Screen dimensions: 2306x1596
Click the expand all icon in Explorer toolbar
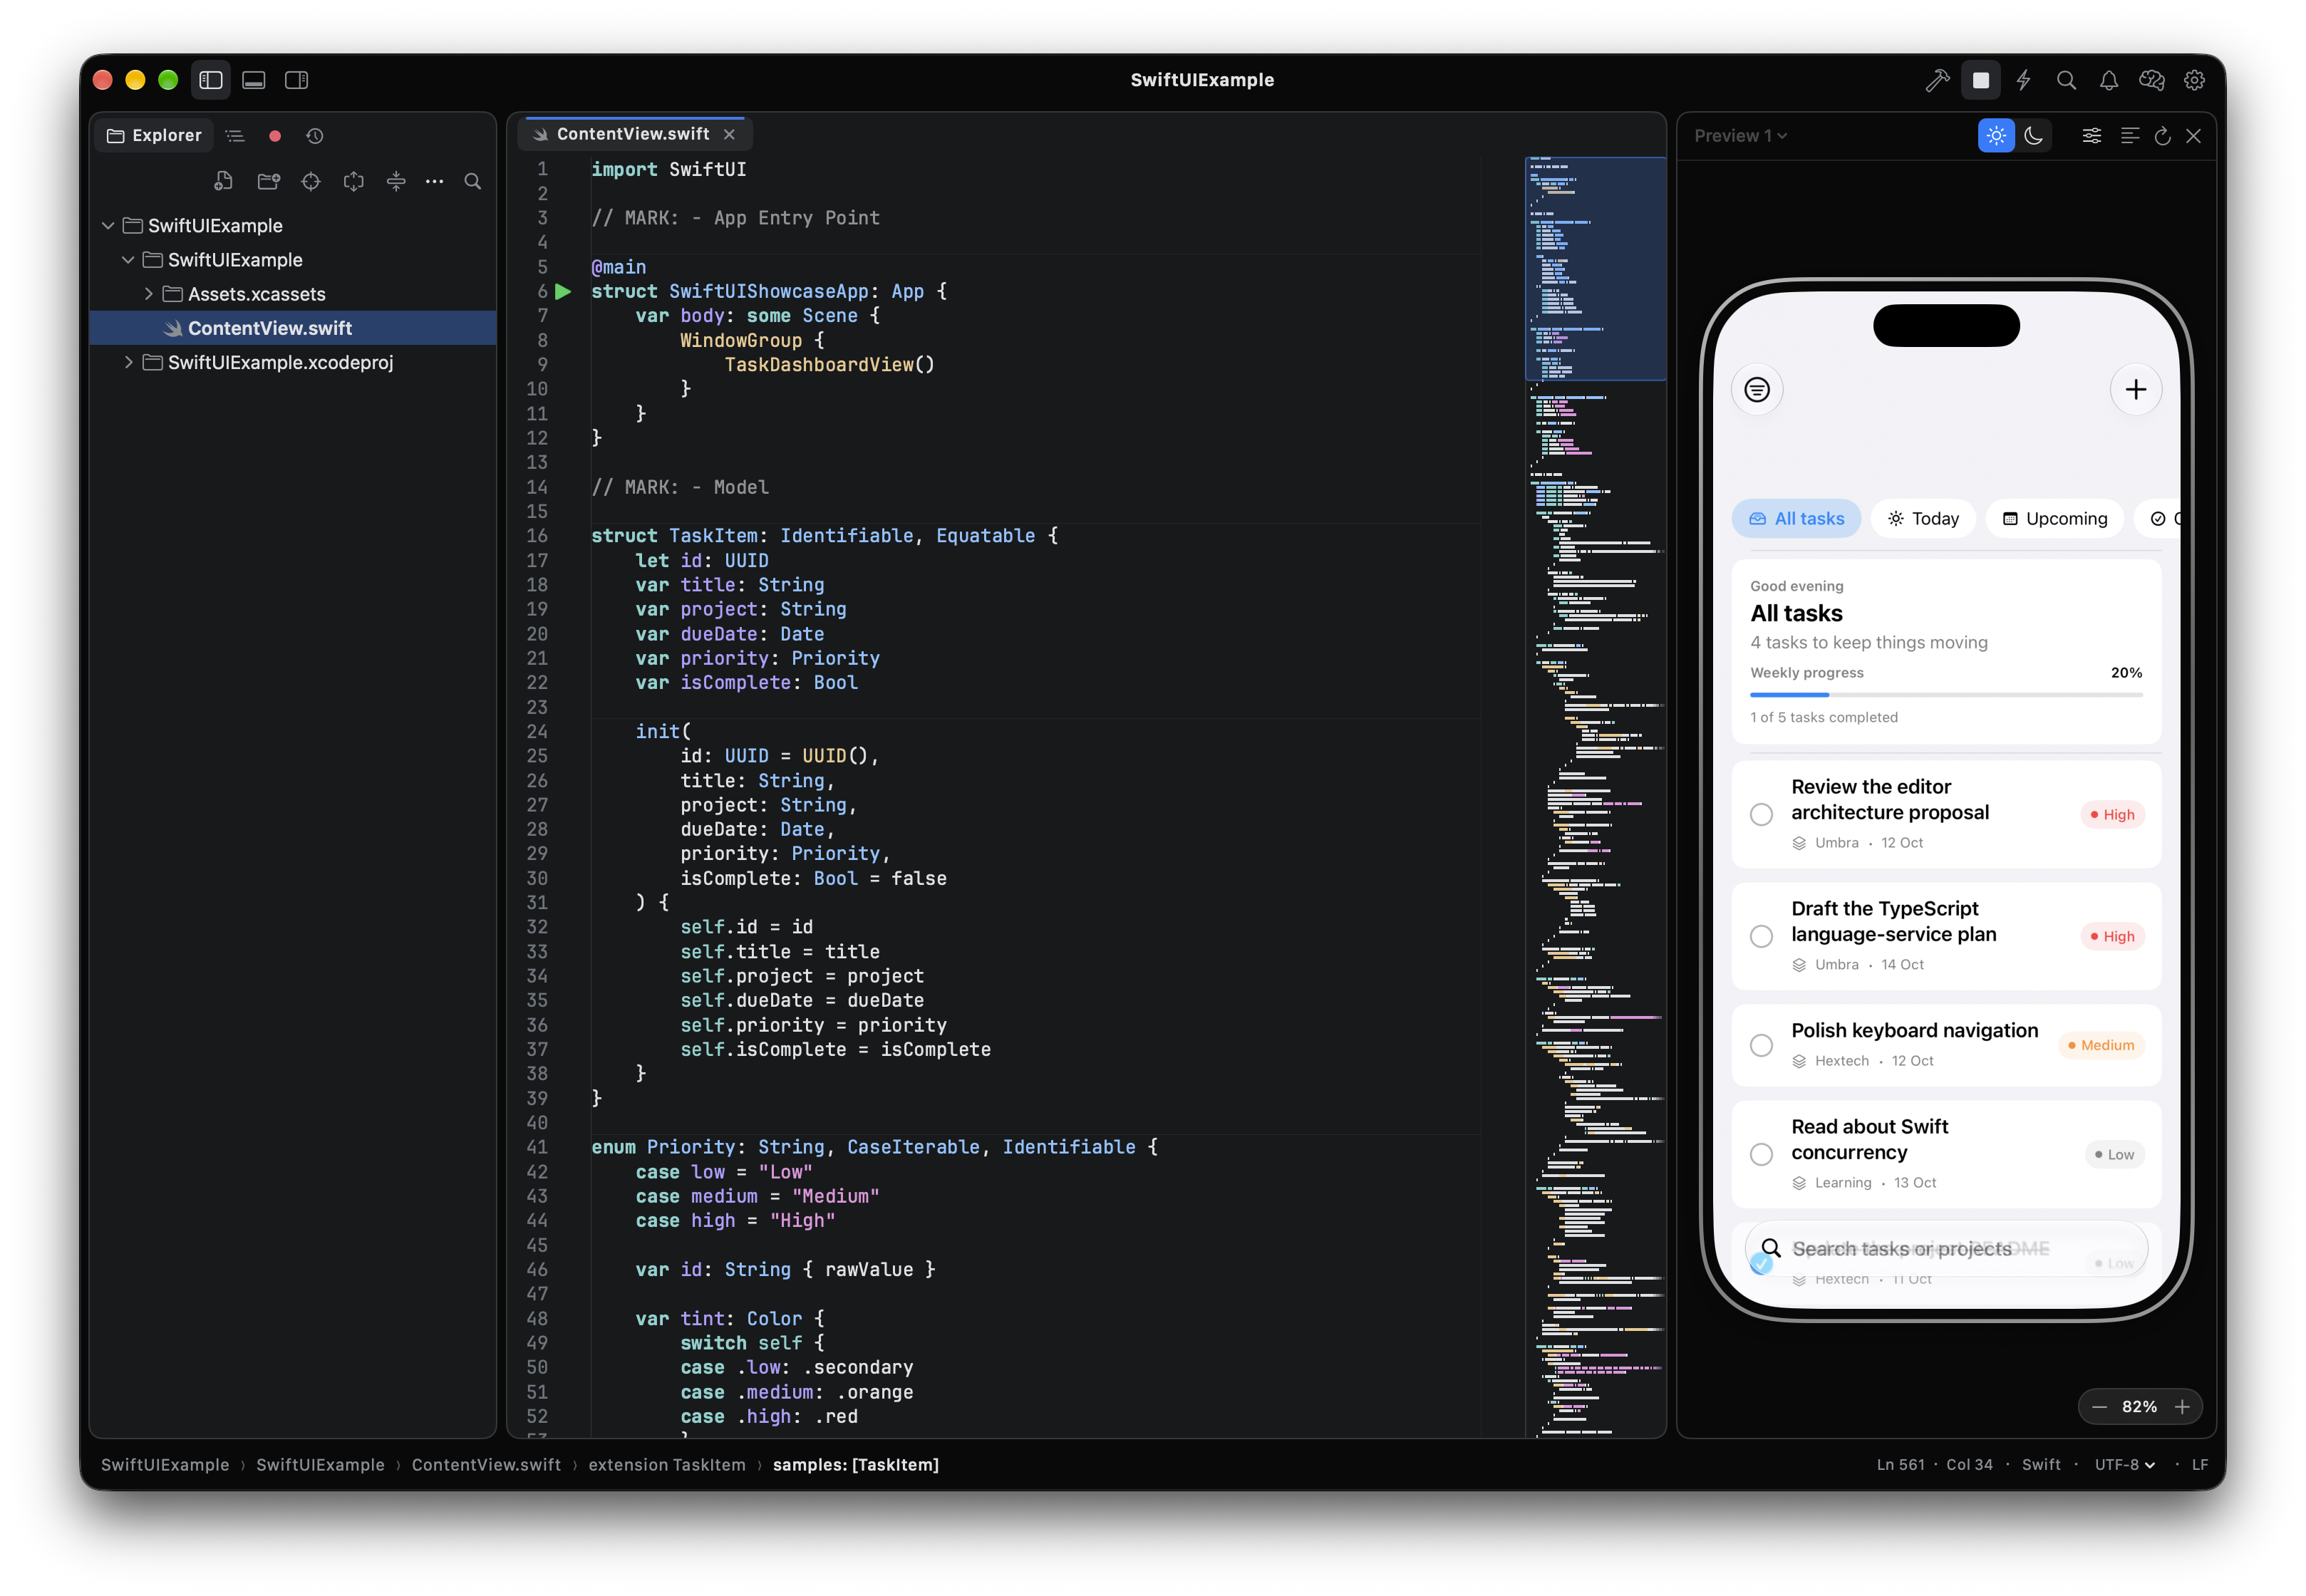[354, 181]
